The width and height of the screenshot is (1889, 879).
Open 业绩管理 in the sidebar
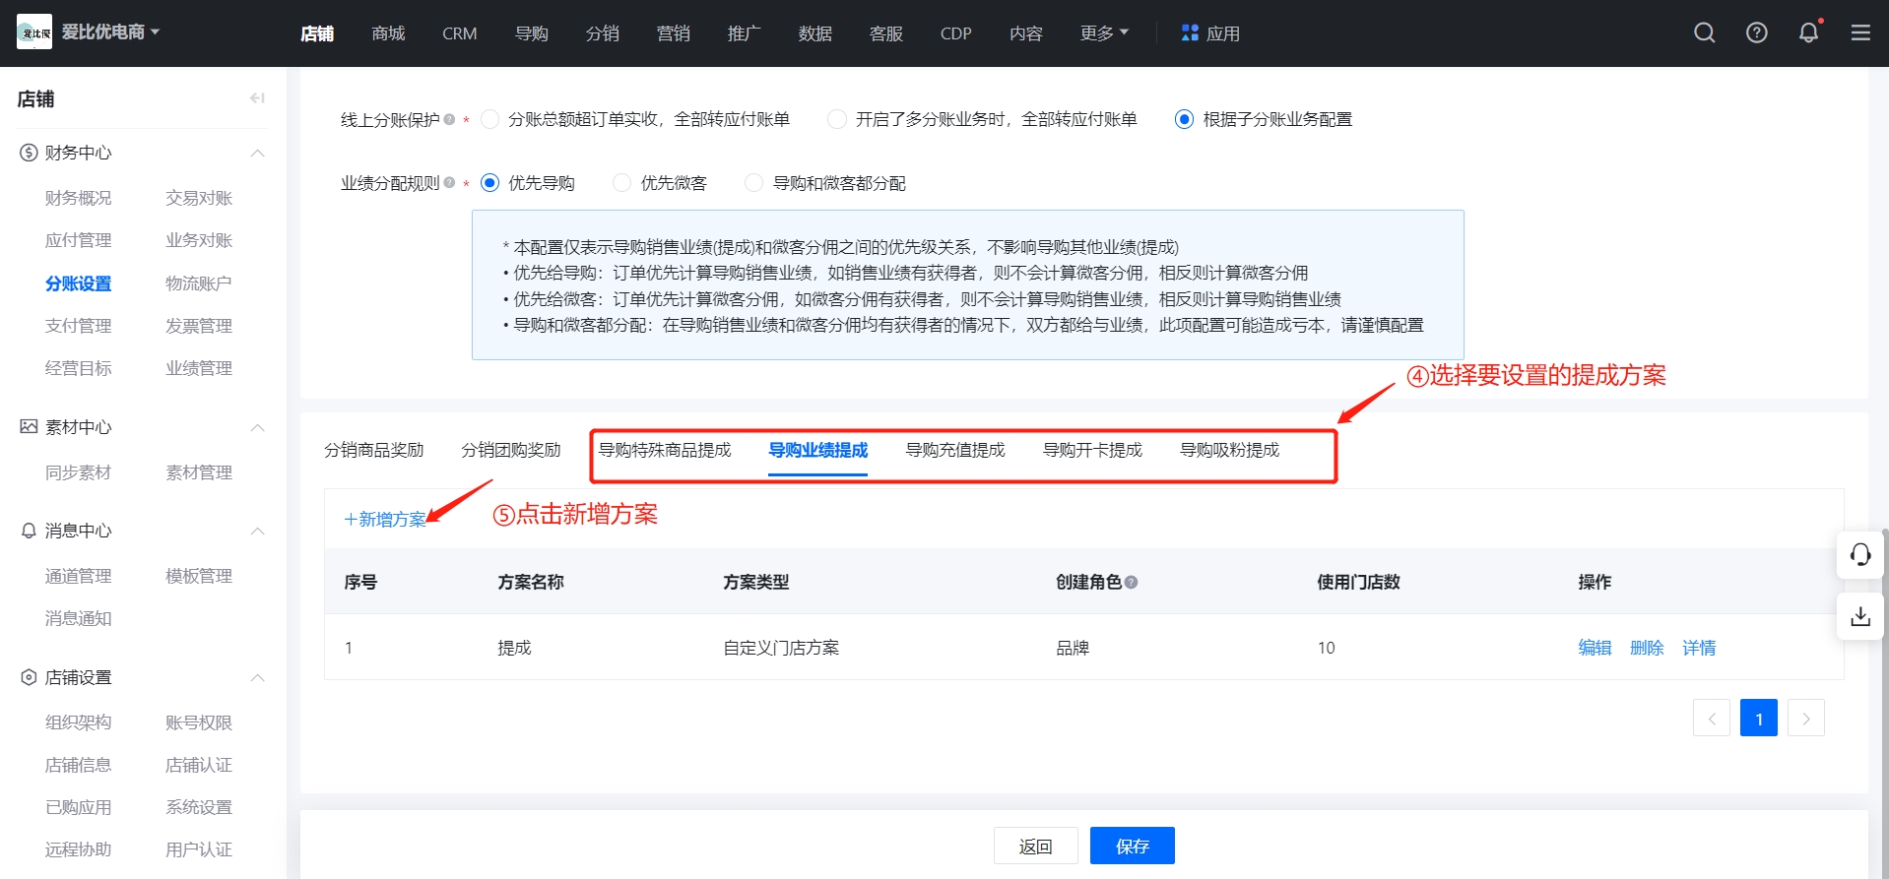click(199, 368)
